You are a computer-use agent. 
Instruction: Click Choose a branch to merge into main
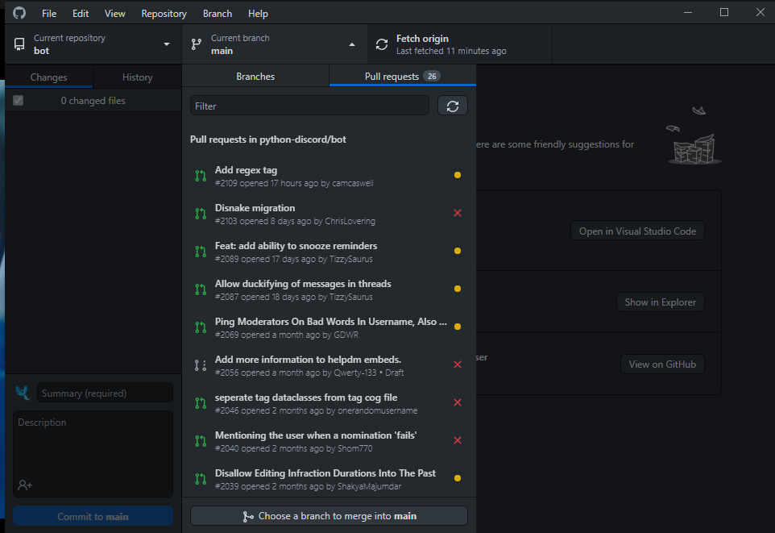[329, 516]
